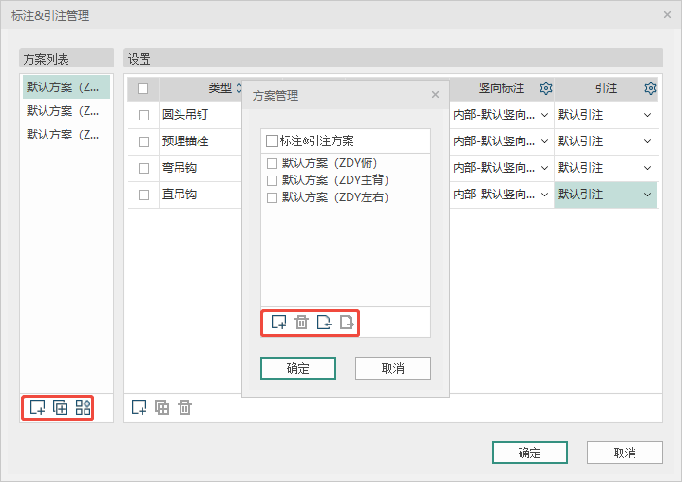Open 竖向标注 dropdown in 预埋锚栓 row

coord(544,141)
